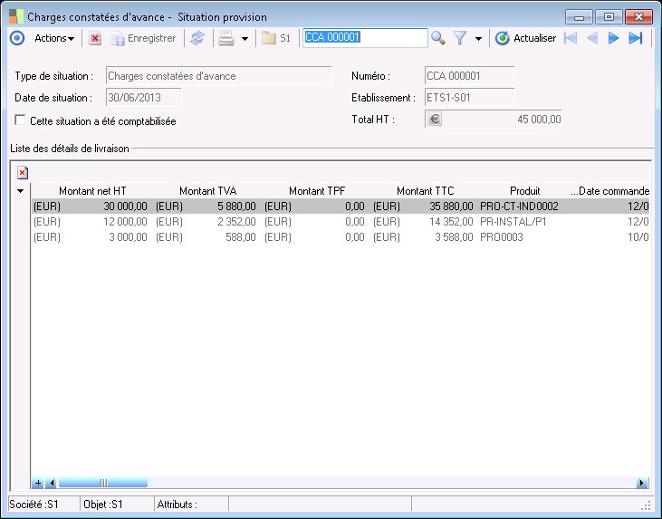
Task: Open the grid column menu triangle
Action: 20,191
